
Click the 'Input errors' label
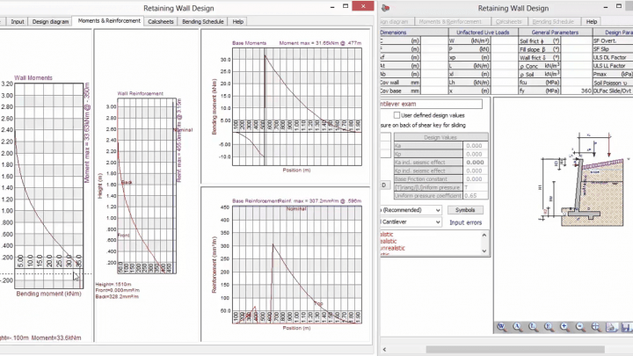pos(465,222)
